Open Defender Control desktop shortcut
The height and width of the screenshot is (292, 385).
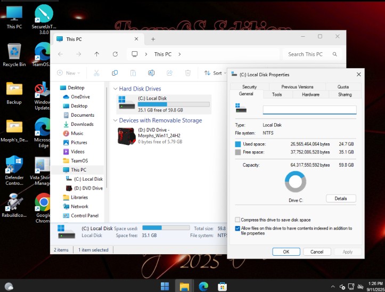(x=14, y=171)
